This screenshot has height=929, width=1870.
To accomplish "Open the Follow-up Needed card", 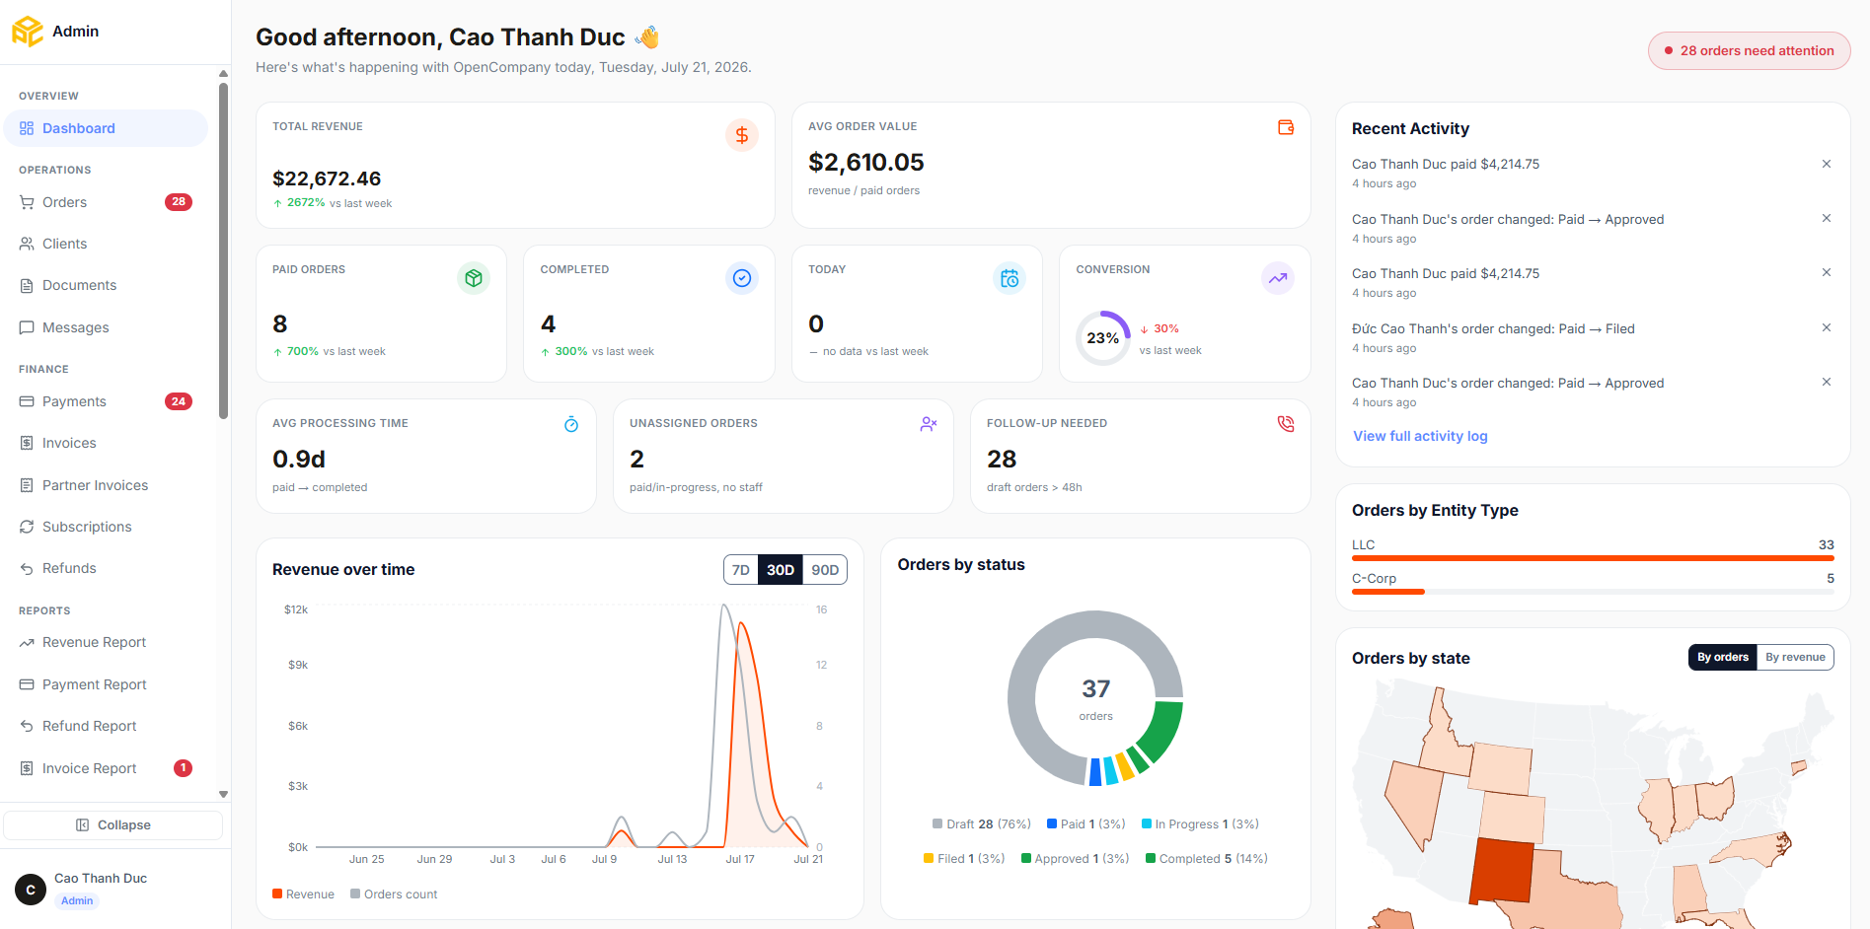I will pyautogui.click(x=1140, y=456).
